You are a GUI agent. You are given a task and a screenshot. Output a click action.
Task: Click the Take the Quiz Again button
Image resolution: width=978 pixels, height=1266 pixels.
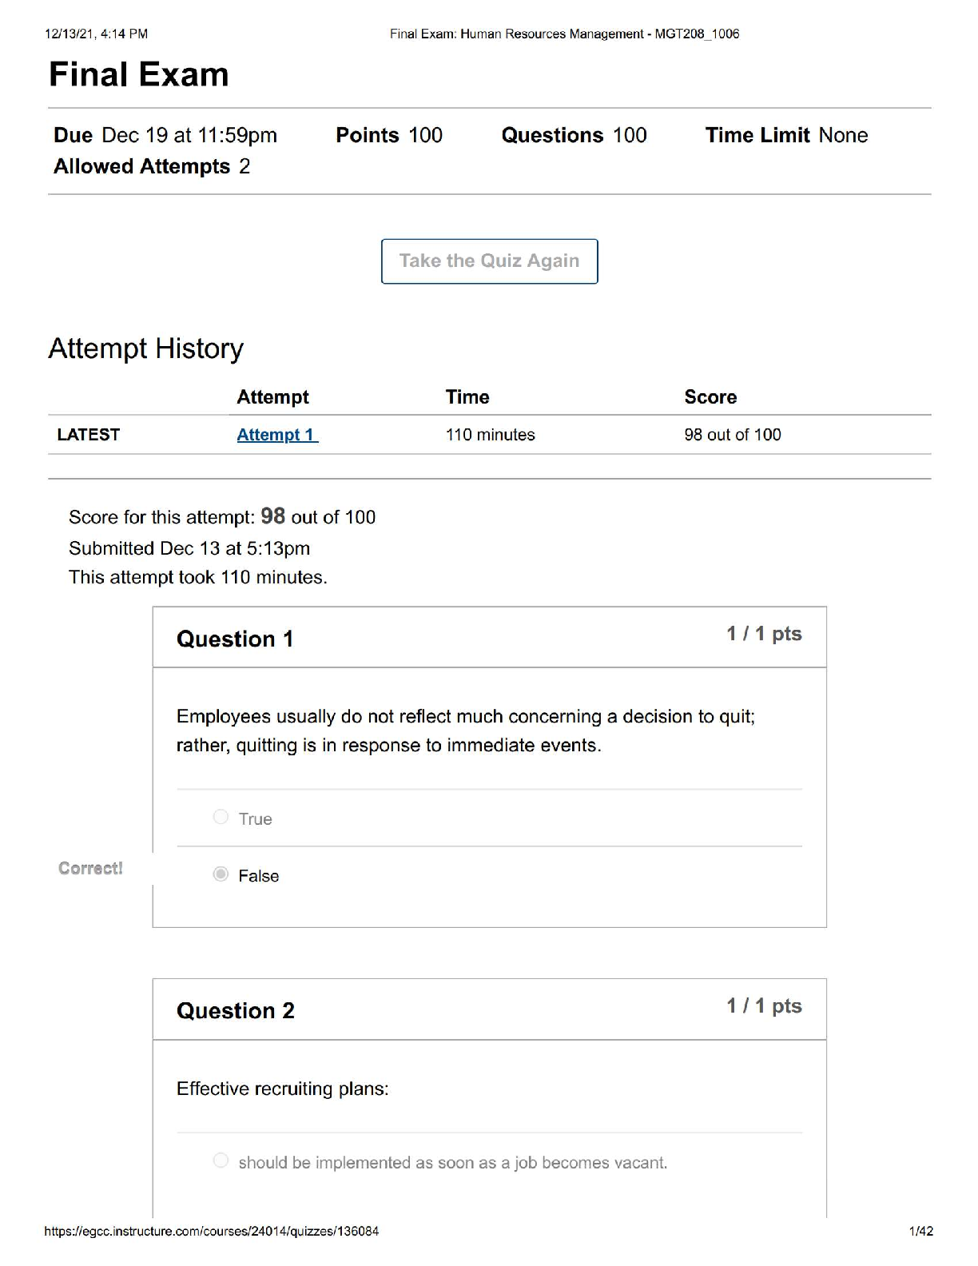[x=489, y=261]
